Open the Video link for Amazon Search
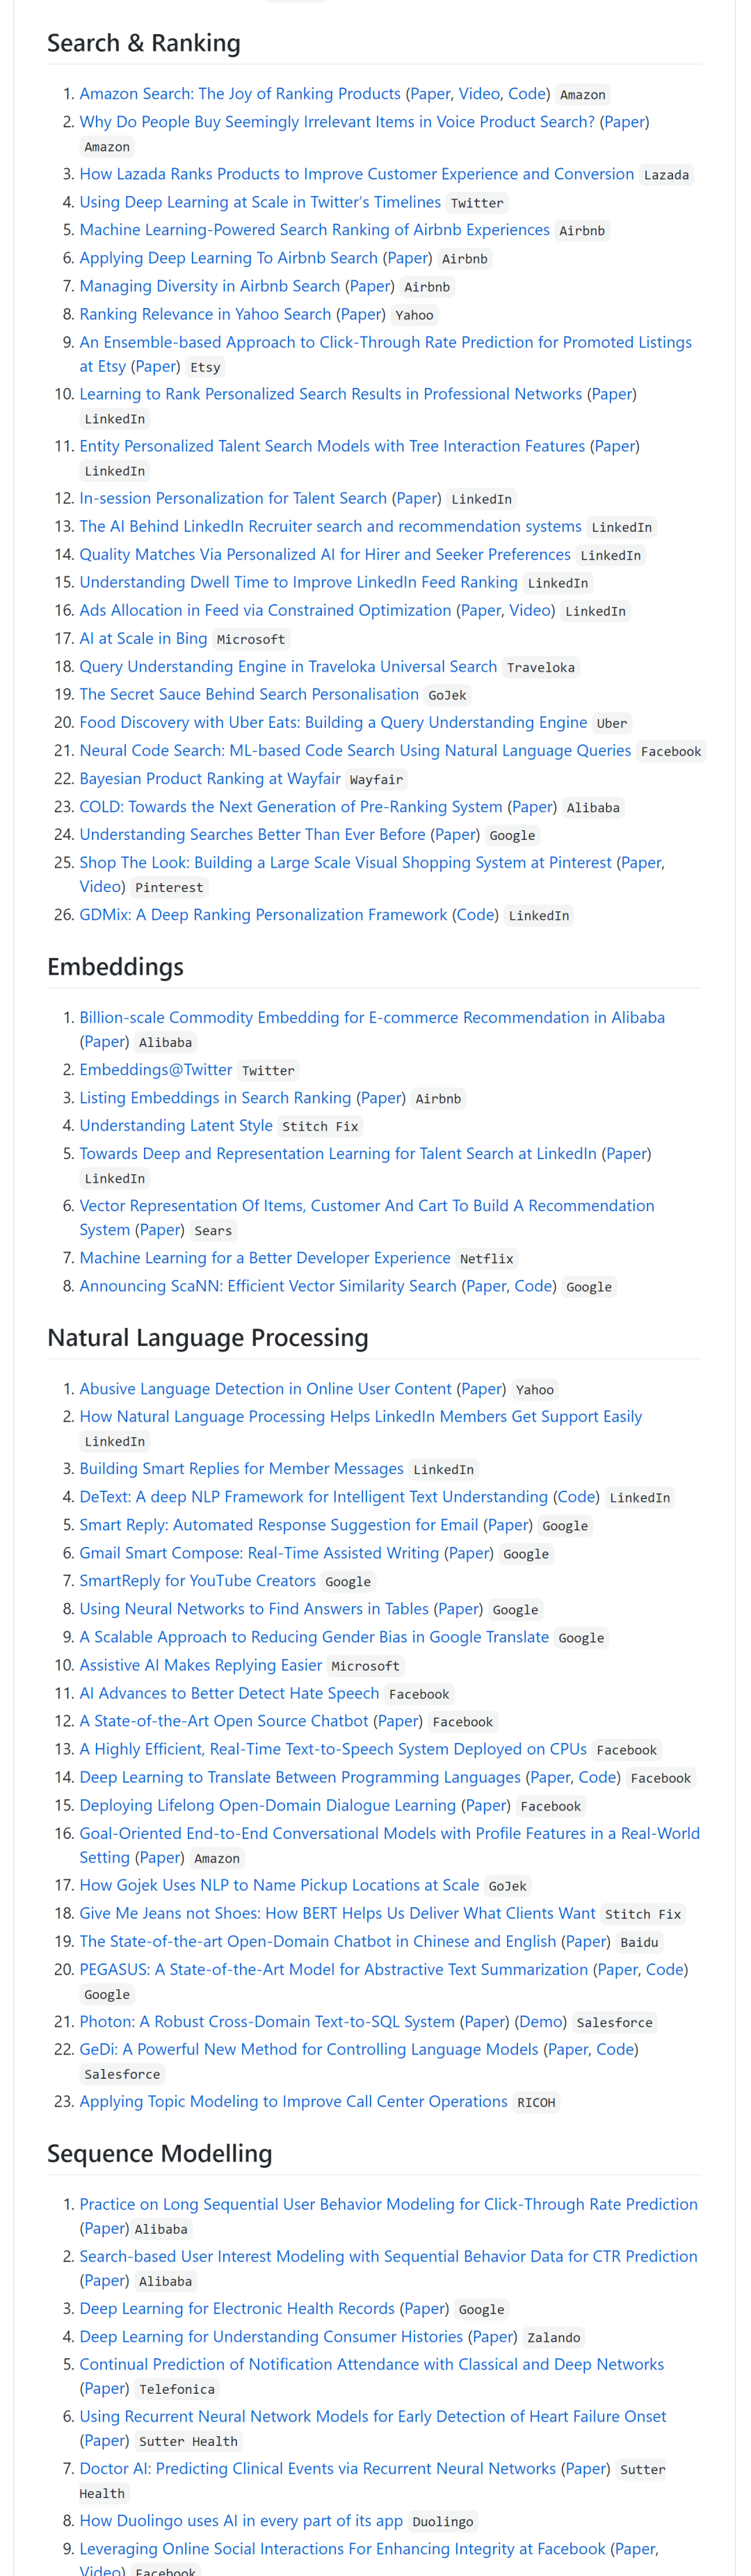751x2576 pixels. click(x=479, y=94)
